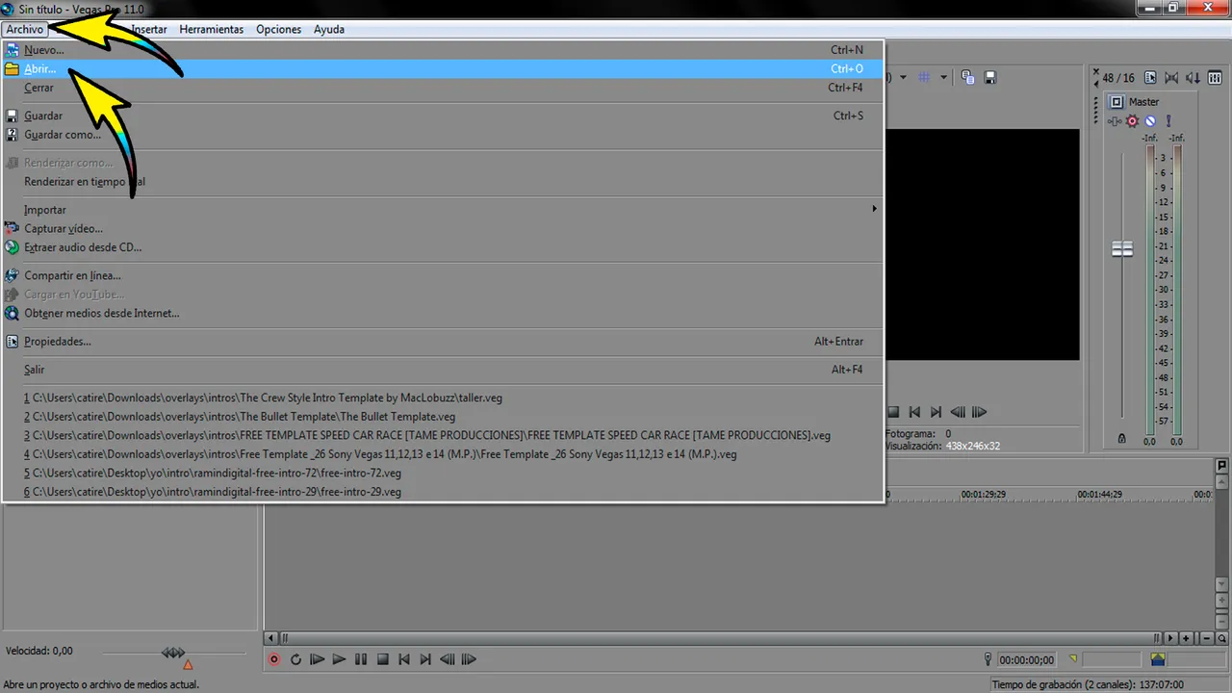Click the timeline timecode field 00:00:00;00
The height and width of the screenshot is (693, 1232).
(1026, 660)
